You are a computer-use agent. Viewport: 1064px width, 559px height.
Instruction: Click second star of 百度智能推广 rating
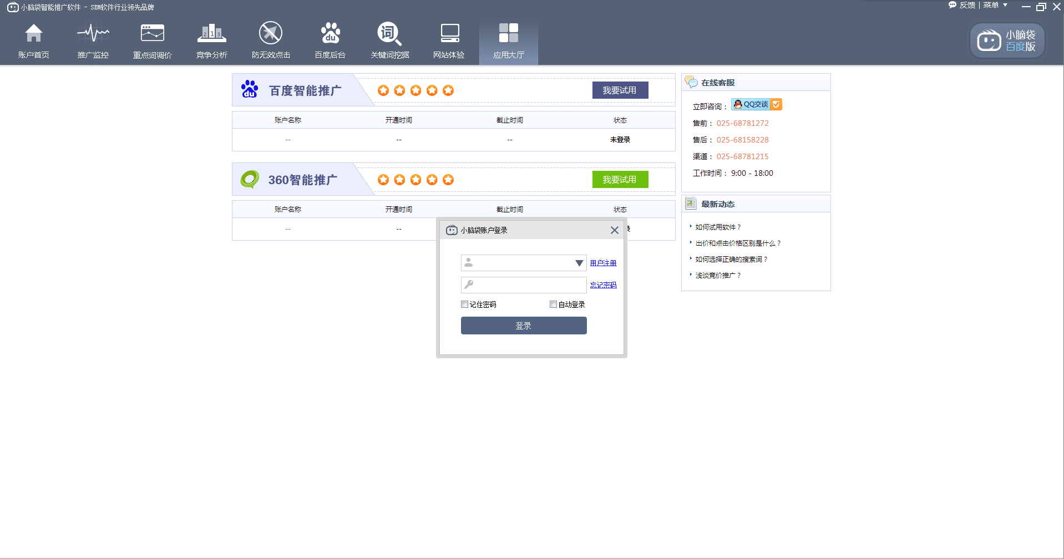[399, 90]
